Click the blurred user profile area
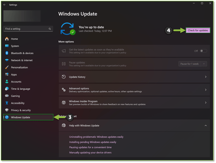 point(22,16)
